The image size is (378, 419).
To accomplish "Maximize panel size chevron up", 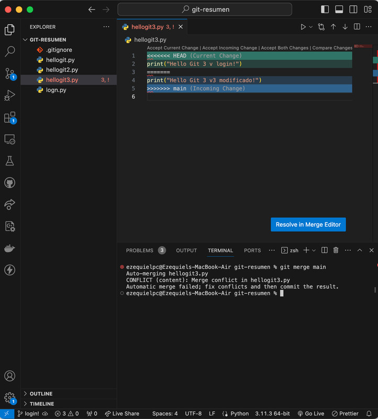I will pyautogui.click(x=360, y=250).
